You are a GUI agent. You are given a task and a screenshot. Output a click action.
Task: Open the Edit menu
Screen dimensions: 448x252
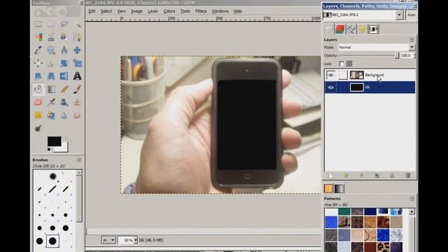coord(92,11)
